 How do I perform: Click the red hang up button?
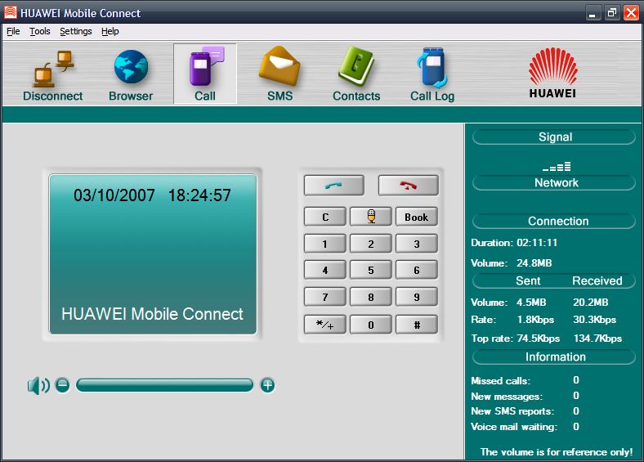[409, 186]
